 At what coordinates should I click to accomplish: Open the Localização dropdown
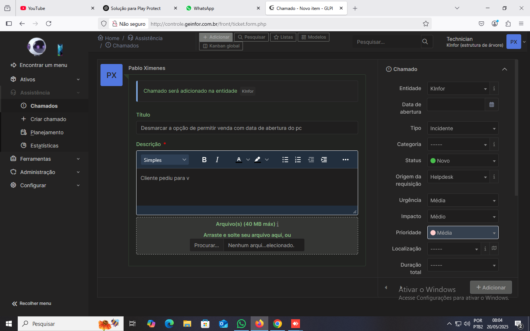tap(454, 249)
